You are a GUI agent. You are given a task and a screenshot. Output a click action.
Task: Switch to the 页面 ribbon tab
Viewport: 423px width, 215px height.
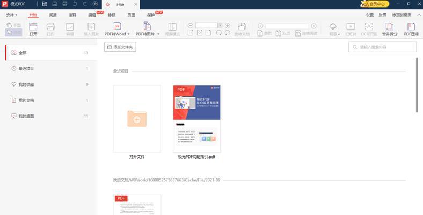click(x=131, y=15)
